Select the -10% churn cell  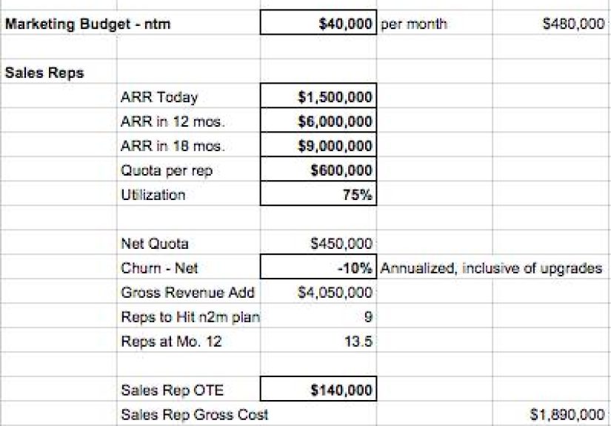pyautogui.click(x=318, y=267)
